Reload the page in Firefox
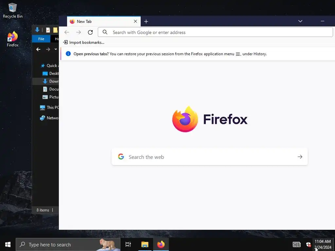335x251 pixels. click(x=90, y=32)
